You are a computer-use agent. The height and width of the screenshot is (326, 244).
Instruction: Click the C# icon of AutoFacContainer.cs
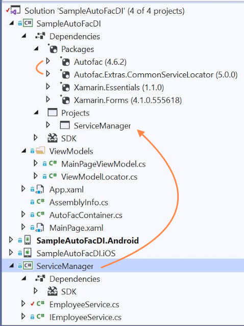40,214
